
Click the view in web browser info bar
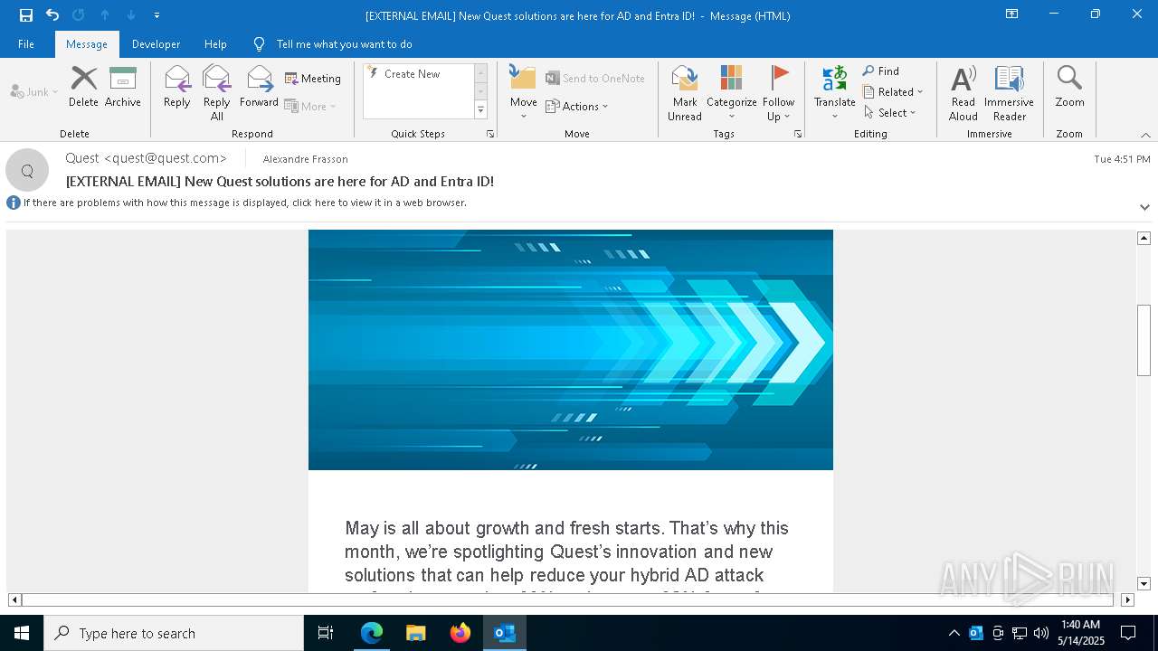click(x=244, y=203)
